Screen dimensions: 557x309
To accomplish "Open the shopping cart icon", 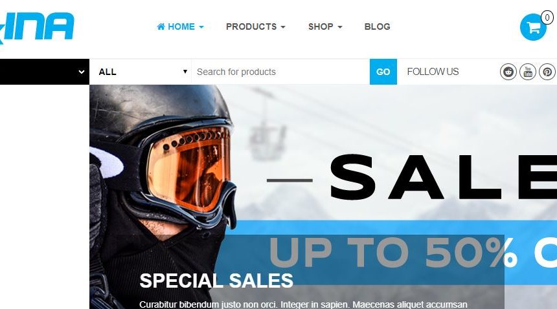I will (x=533, y=27).
